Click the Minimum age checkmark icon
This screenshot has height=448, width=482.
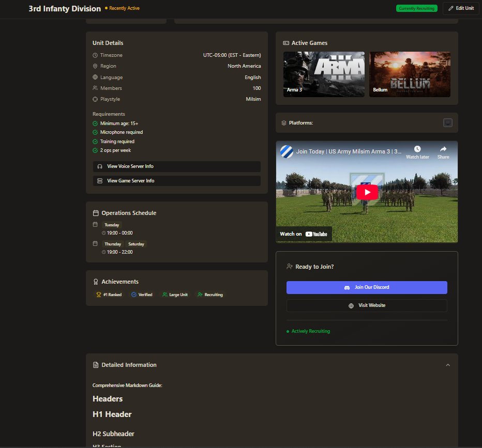pos(95,123)
